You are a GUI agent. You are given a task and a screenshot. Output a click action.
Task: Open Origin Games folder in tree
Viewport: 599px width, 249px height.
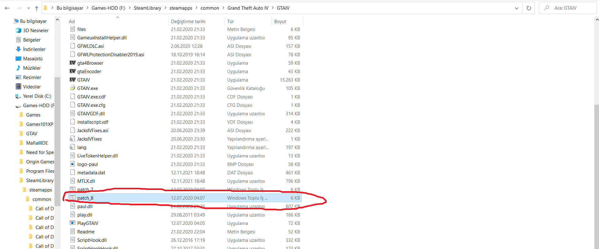tap(40, 162)
